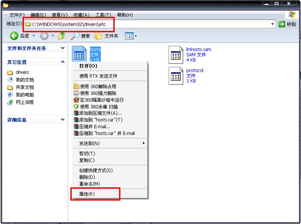Expand the address bar dropdown arrow
301x224 pixels.
[272, 24]
